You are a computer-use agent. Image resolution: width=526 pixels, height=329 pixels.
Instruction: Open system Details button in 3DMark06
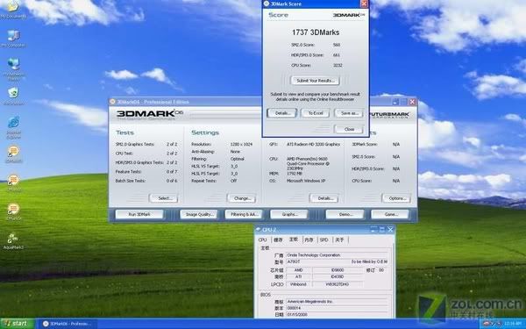point(324,198)
